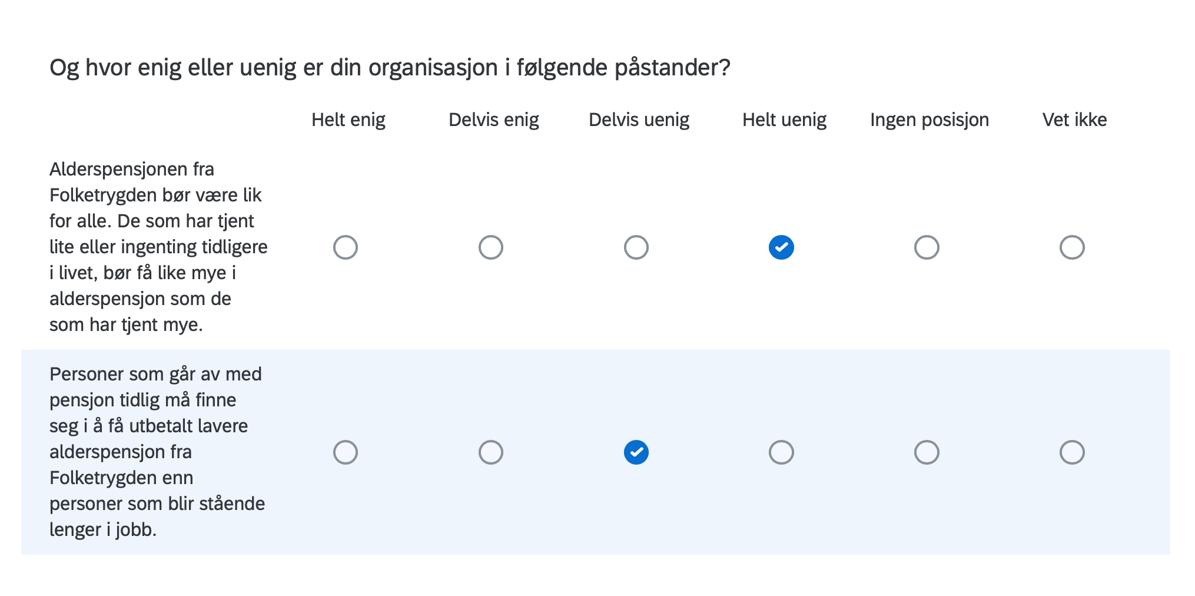The width and height of the screenshot is (1195, 596).
Task: Click the Delvis uenig column header
Action: pos(639,120)
